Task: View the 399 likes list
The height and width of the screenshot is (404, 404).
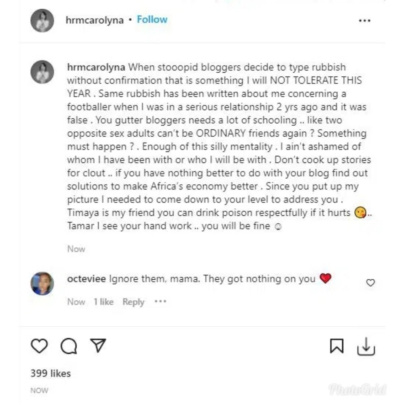Action: pos(50,373)
